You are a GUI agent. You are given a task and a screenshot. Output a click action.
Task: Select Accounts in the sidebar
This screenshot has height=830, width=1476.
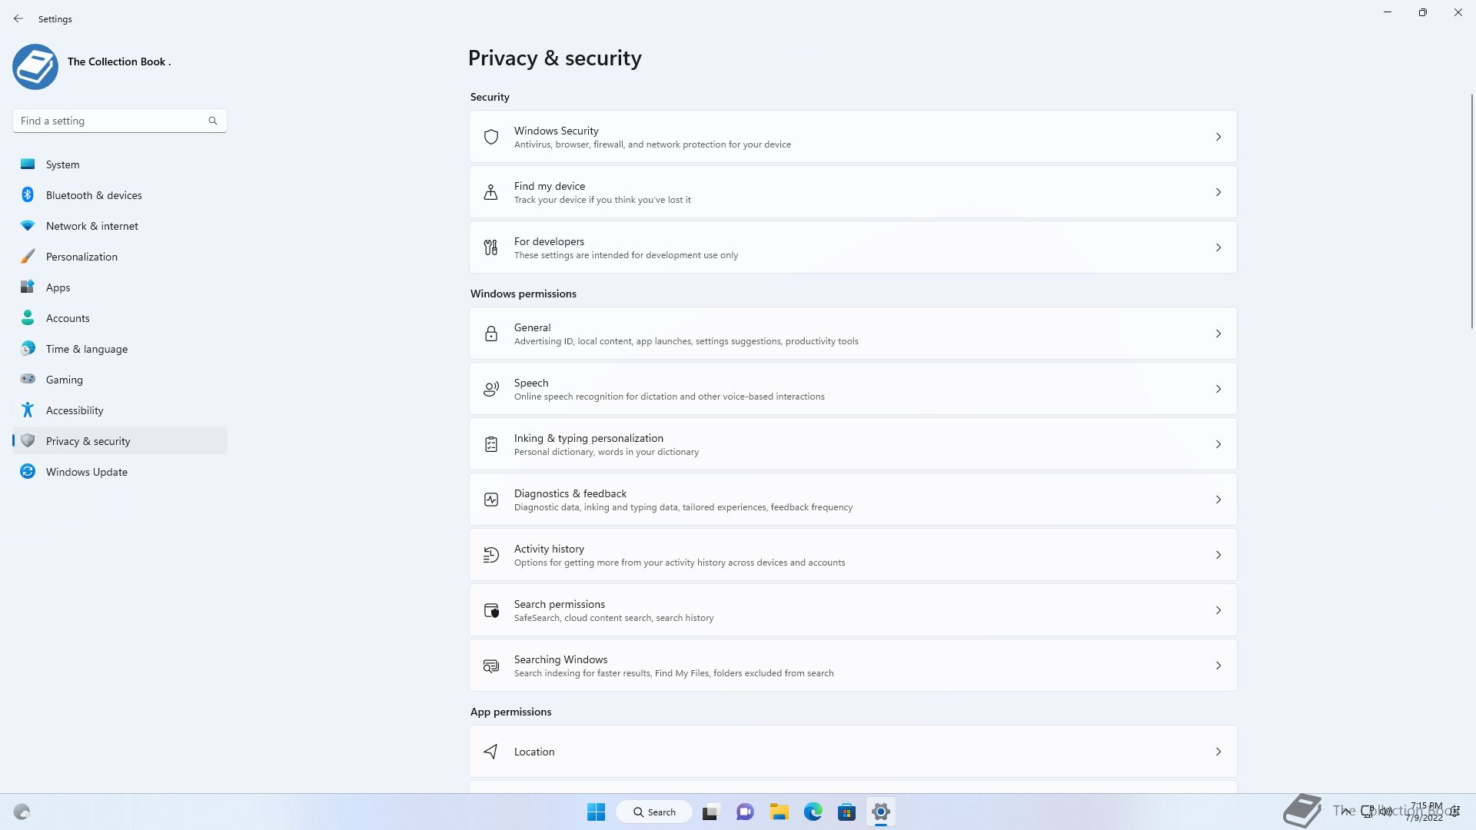coord(120,317)
